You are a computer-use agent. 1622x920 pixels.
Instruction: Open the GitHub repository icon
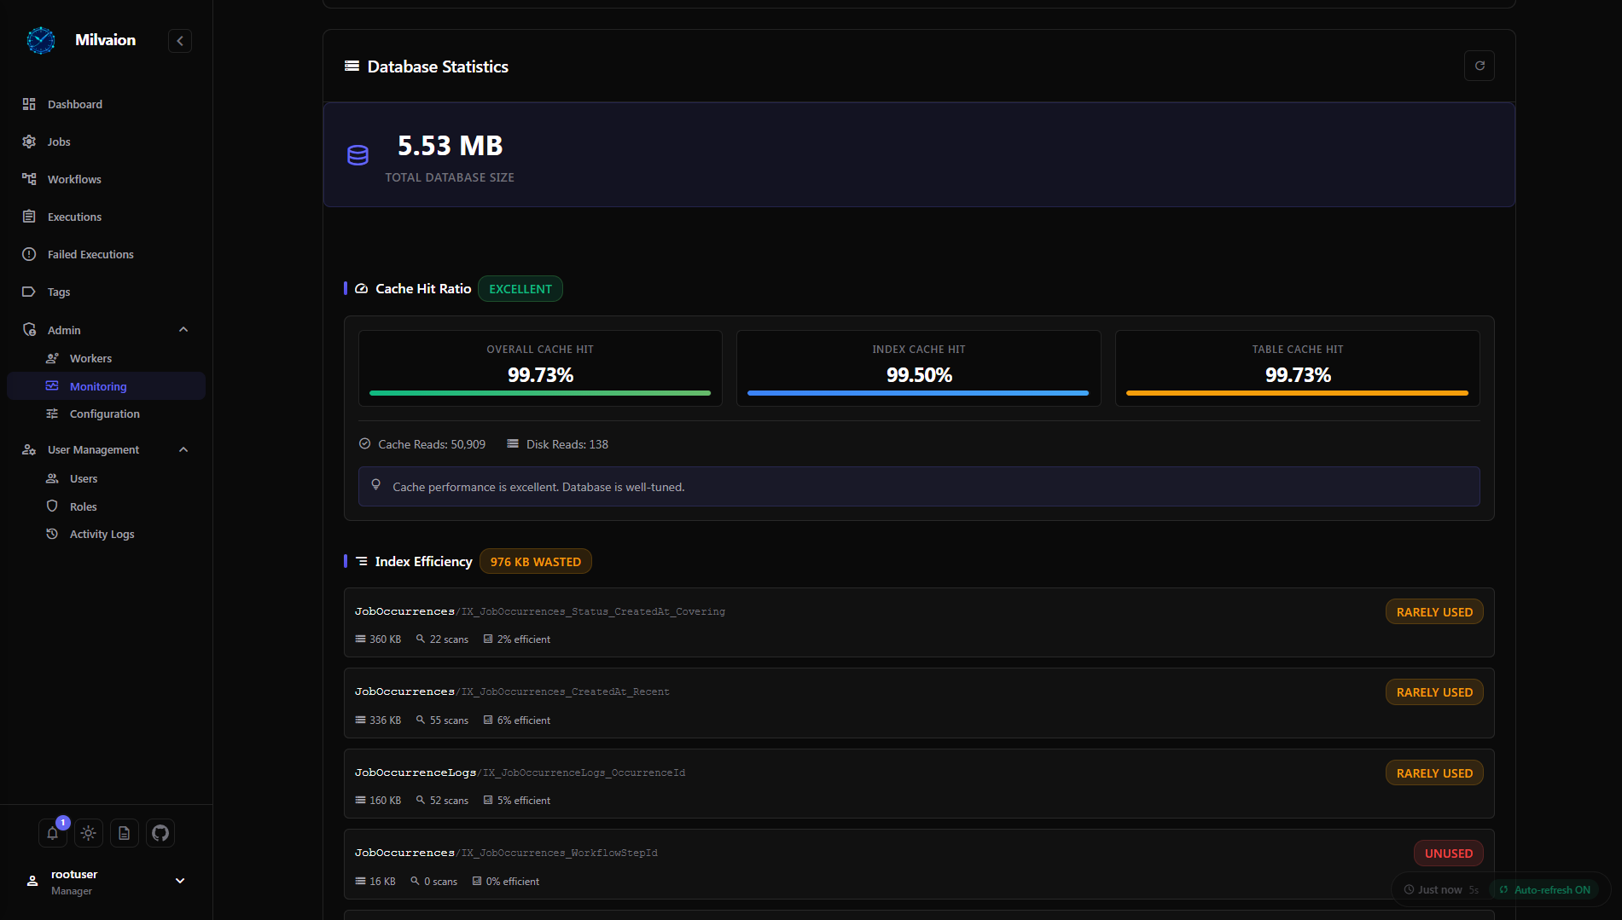[x=160, y=833]
